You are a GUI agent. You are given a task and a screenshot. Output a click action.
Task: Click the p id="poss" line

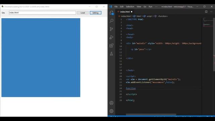pos(141,49)
